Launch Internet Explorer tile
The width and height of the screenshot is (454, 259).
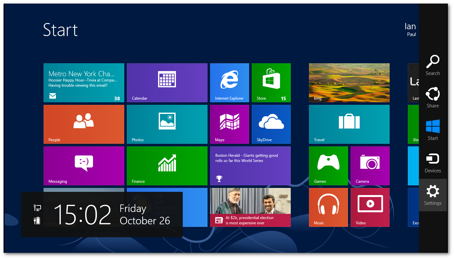(230, 83)
